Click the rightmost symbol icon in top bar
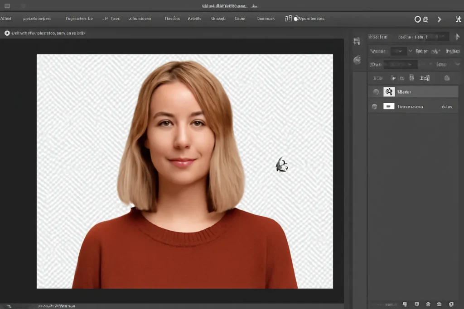The height and width of the screenshot is (309, 464). [x=459, y=19]
